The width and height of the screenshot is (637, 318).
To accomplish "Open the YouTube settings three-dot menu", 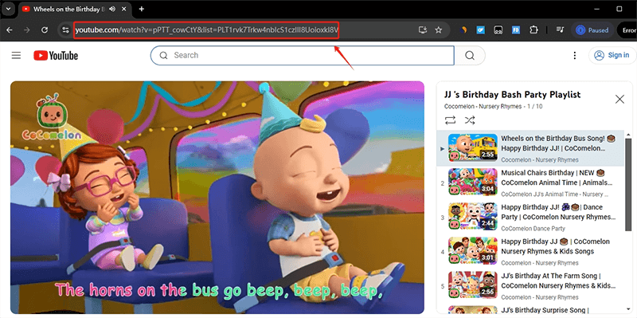I will (x=574, y=55).
